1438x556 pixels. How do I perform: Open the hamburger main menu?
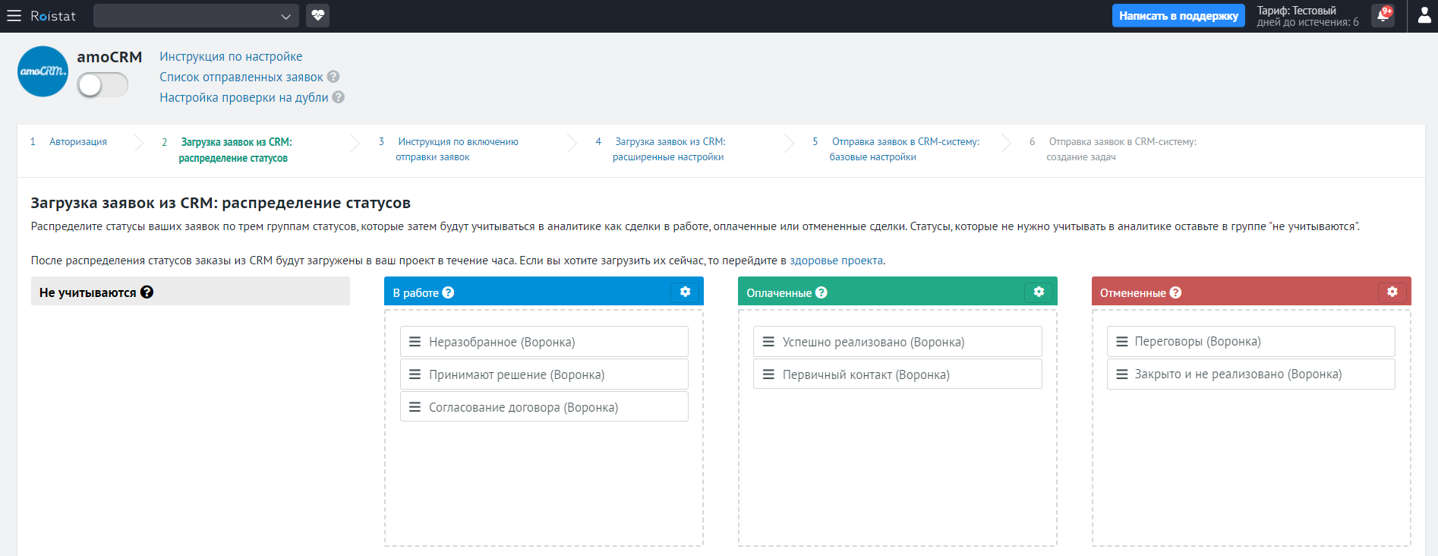(x=14, y=16)
